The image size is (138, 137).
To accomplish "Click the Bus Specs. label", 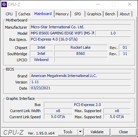I will (x=18, y=40).
